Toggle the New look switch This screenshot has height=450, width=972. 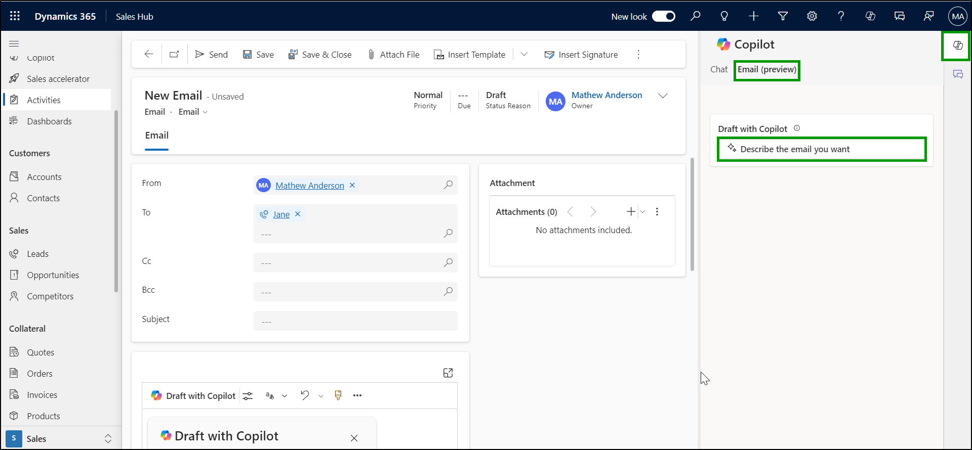point(663,16)
